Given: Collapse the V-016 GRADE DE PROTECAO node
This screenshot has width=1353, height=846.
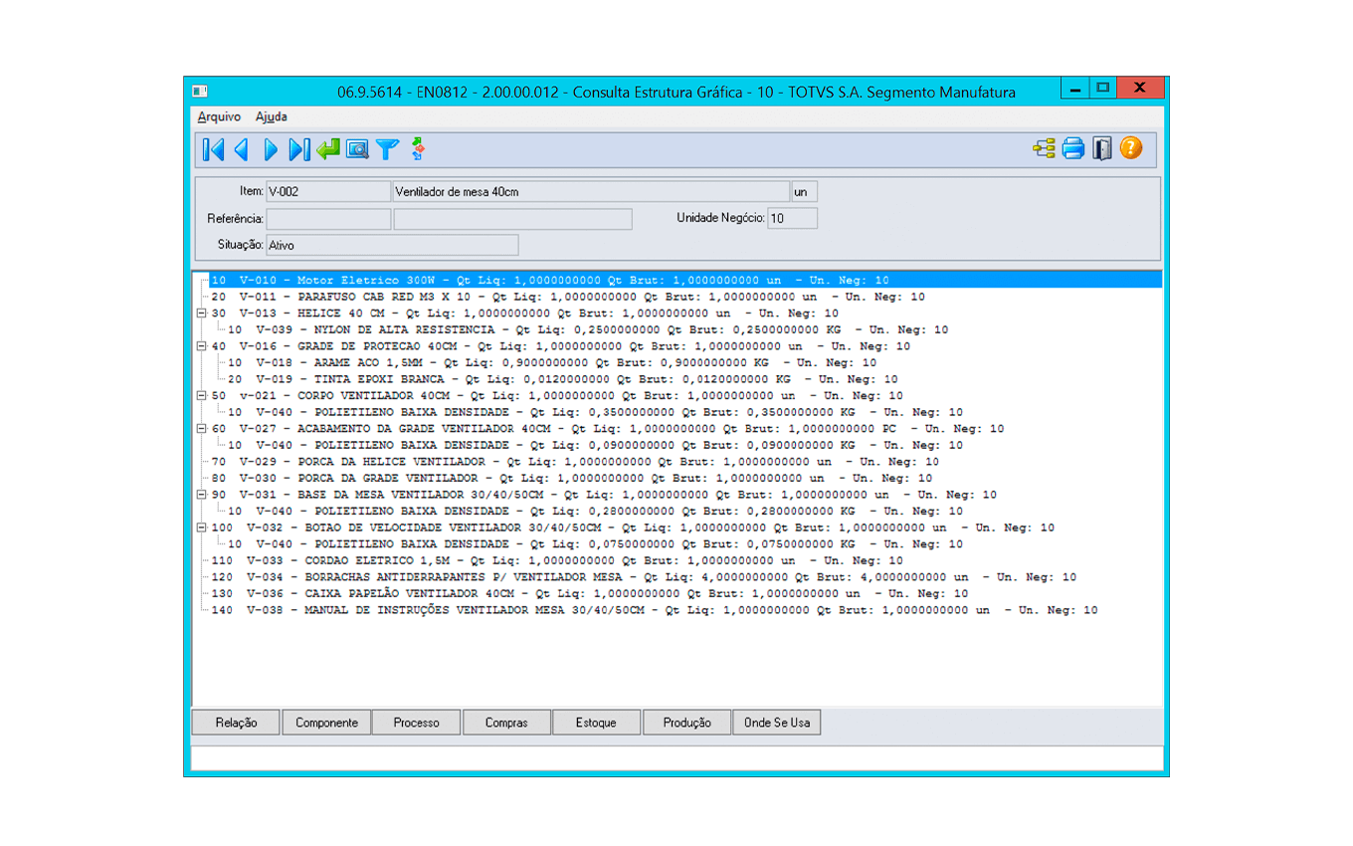Looking at the screenshot, I should [x=201, y=346].
